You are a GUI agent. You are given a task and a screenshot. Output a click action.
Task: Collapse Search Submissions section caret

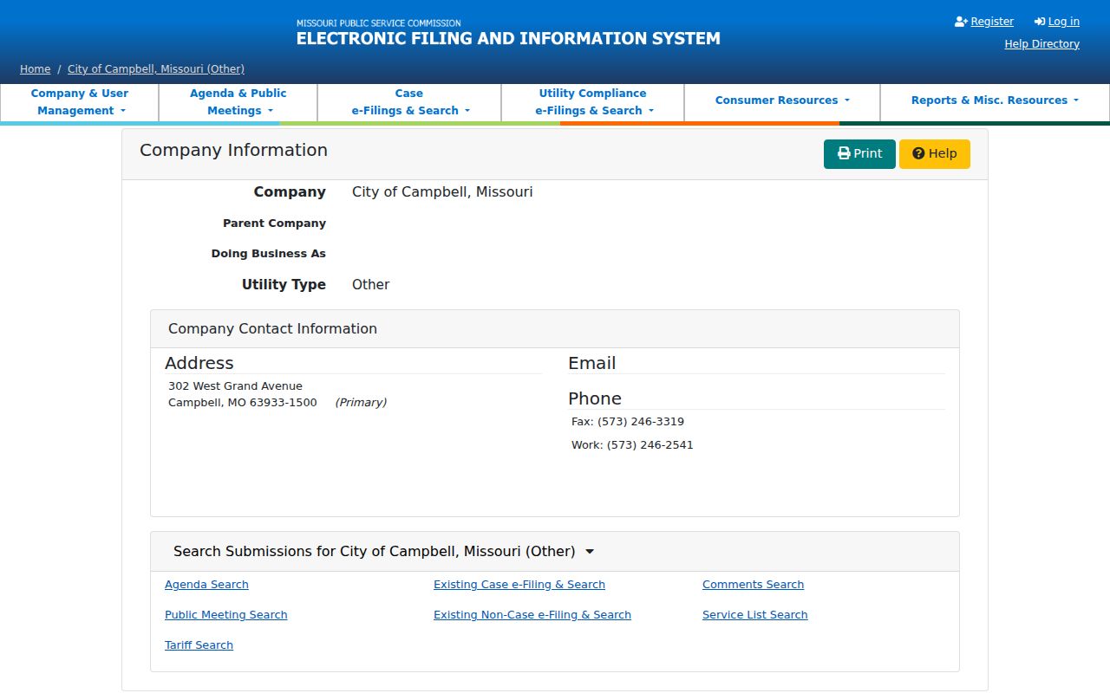[x=590, y=552]
